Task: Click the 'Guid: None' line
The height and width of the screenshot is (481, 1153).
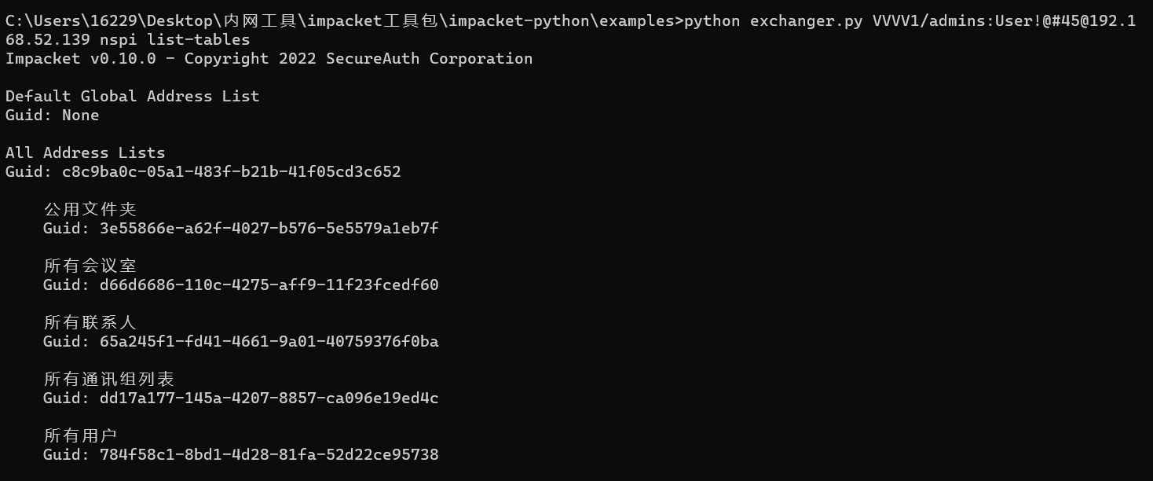Action: pos(52,116)
